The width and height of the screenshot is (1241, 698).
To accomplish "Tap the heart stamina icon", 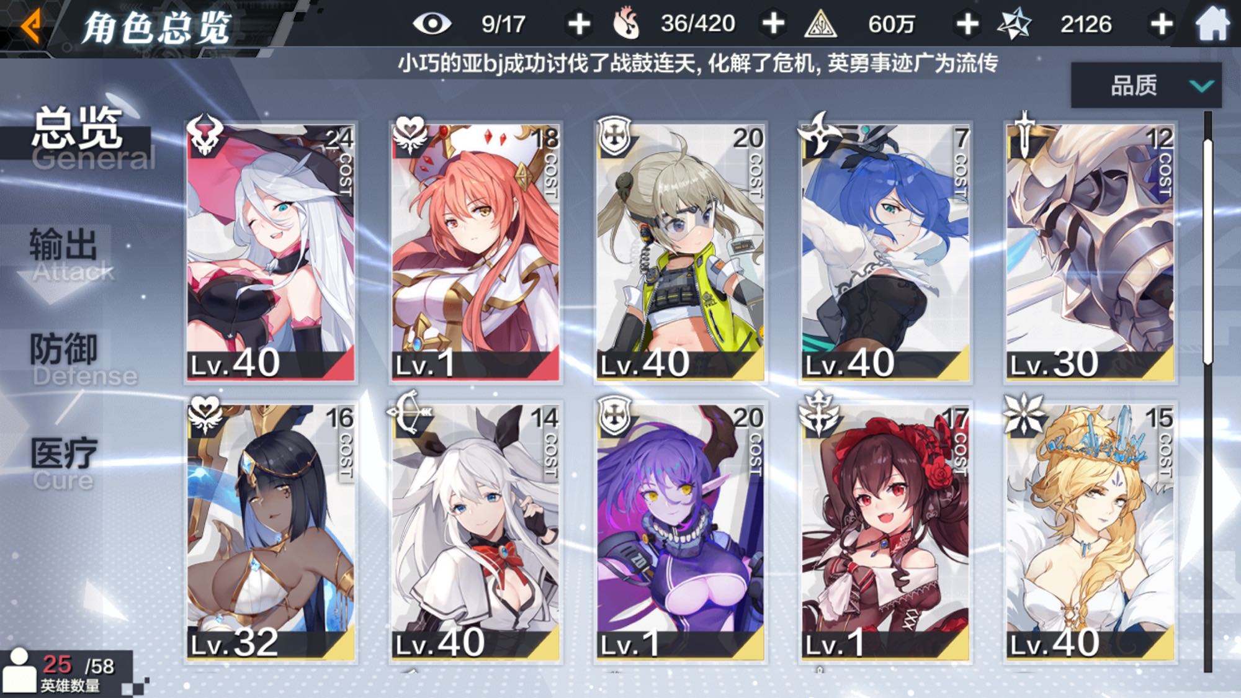I will pyautogui.click(x=626, y=24).
